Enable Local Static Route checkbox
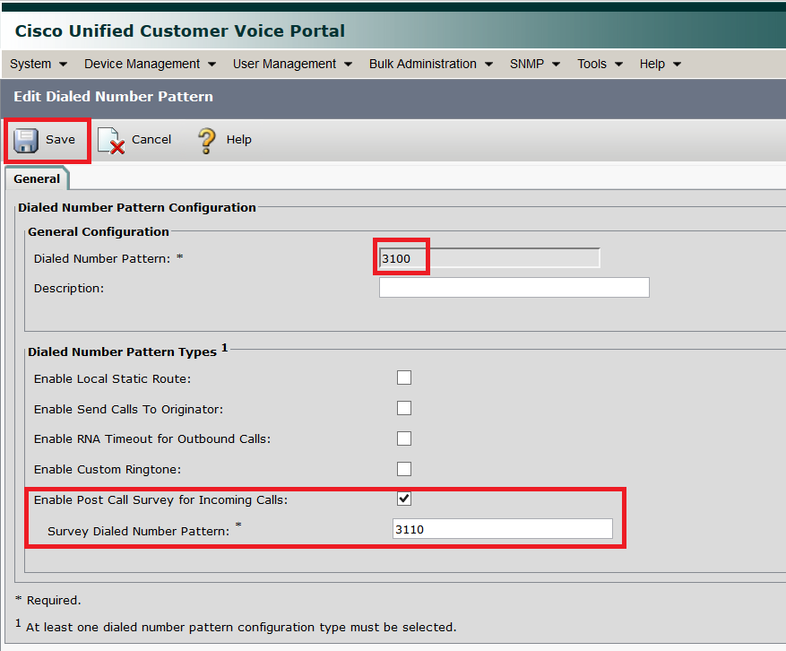The height and width of the screenshot is (651, 786). (404, 378)
